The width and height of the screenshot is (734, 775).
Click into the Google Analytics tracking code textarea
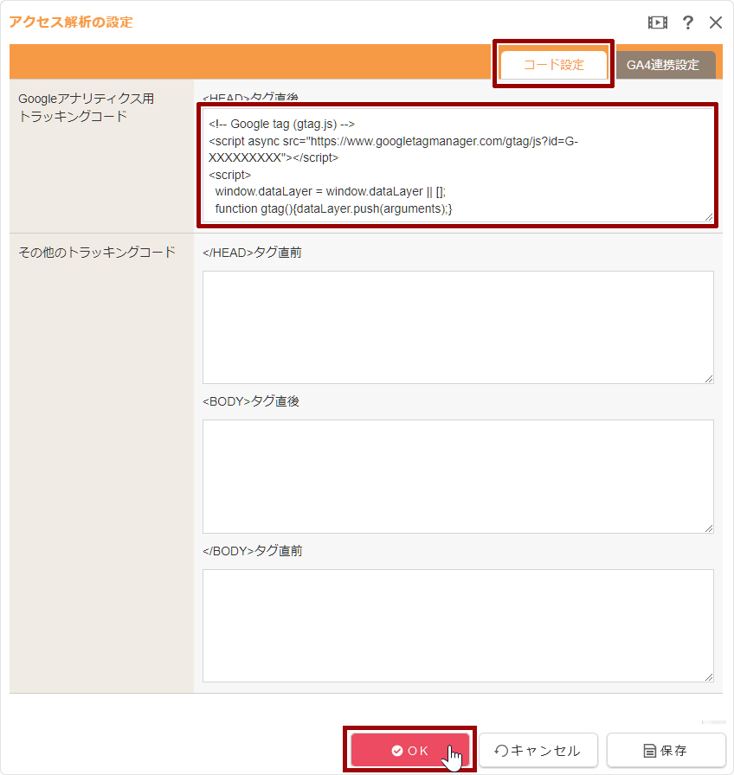pyautogui.click(x=458, y=165)
